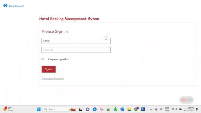Click the Please Sign In heading
The image size is (201, 113).
(x=55, y=31)
